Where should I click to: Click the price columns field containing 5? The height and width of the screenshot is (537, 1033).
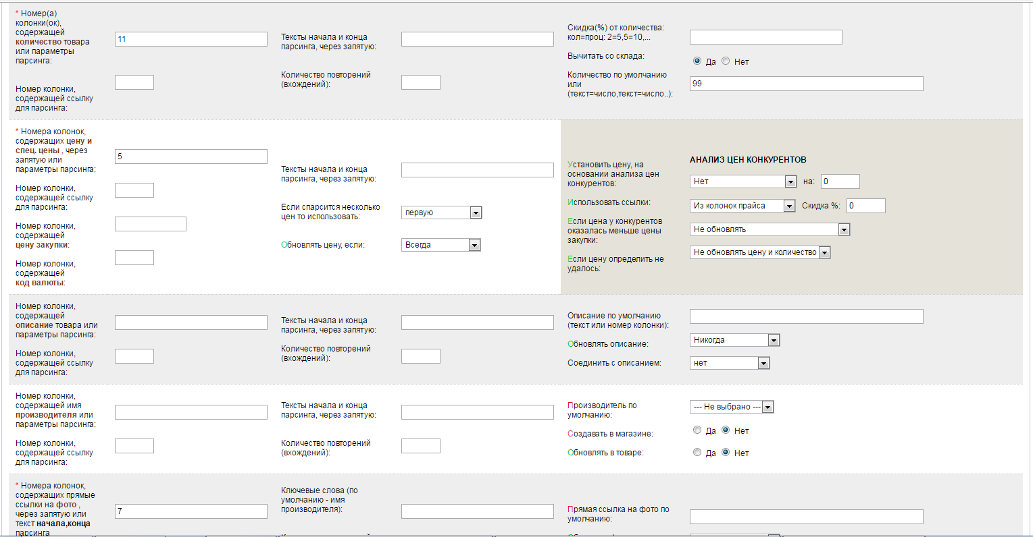pos(191,157)
